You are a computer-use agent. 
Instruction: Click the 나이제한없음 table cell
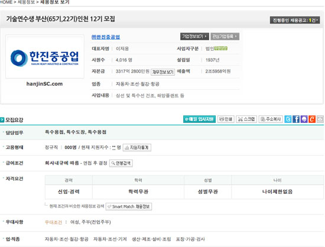click(277, 191)
